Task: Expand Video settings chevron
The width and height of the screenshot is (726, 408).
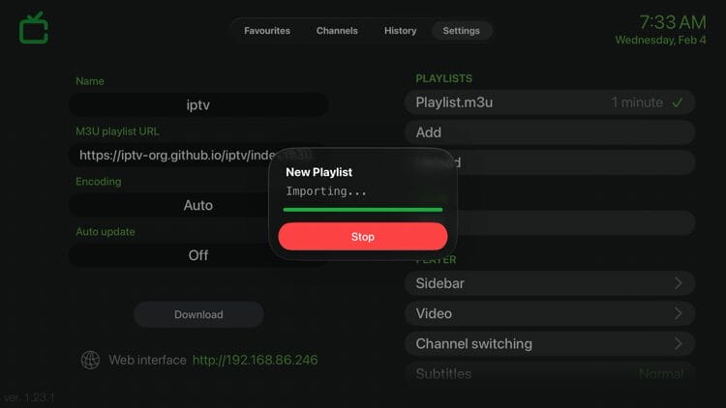Action: (678, 313)
